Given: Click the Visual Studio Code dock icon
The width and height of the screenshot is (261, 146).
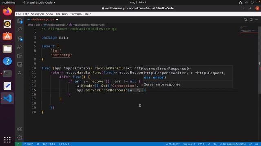Looking at the screenshot, I should 7,98.
